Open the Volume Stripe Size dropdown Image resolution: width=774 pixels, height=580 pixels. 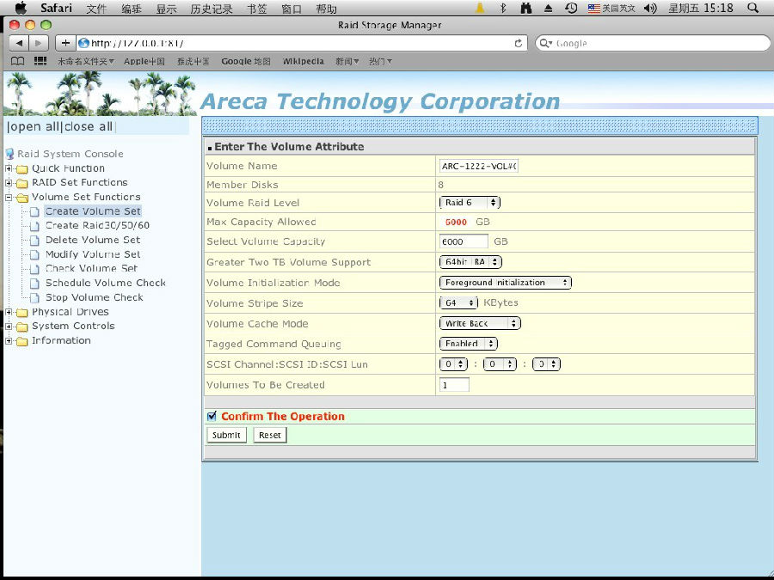click(x=458, y=302)
